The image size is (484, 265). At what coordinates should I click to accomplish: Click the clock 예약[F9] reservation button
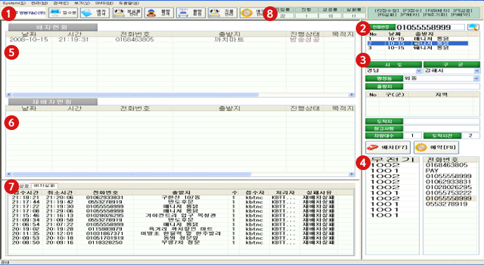coord(436,148)
